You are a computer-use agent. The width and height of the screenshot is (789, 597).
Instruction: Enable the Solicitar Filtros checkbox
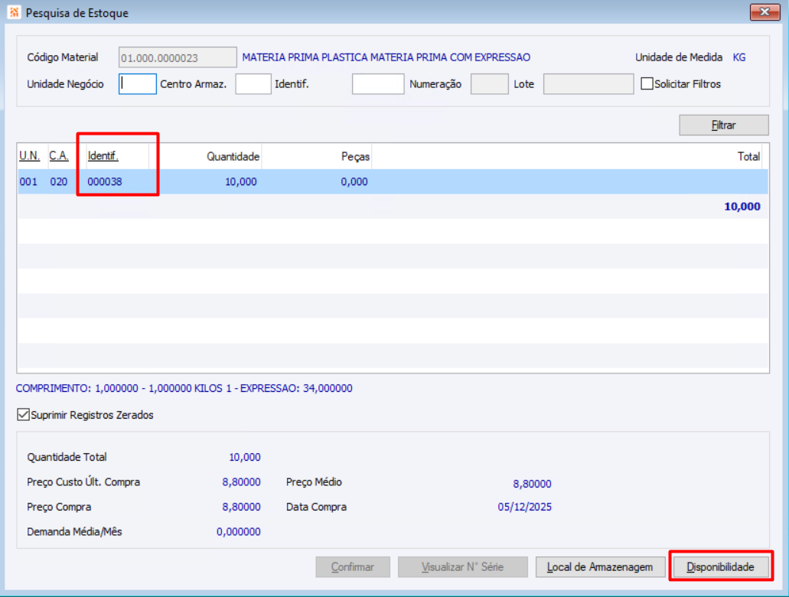click(x=647, y=83)
